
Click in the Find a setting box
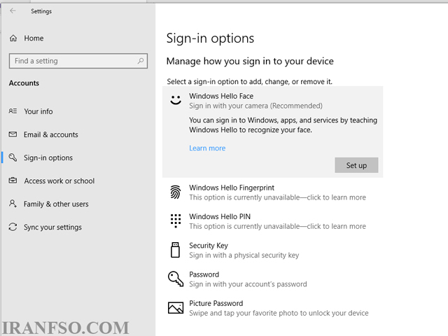pos(78,61)
